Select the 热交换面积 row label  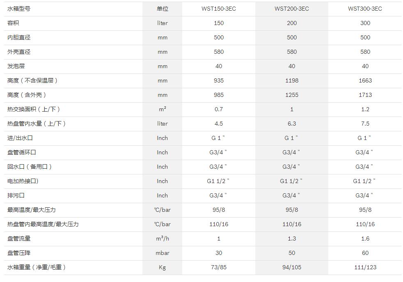pos(34,109)
